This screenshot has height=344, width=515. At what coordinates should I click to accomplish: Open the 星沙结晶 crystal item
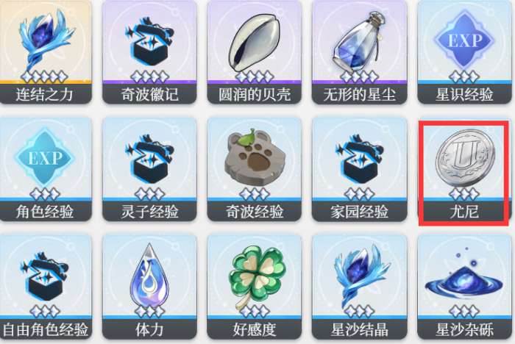(360, 276)
